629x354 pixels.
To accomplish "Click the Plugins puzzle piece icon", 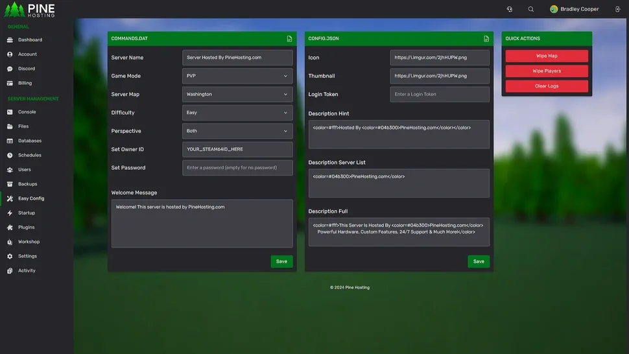I will point(10,228).
